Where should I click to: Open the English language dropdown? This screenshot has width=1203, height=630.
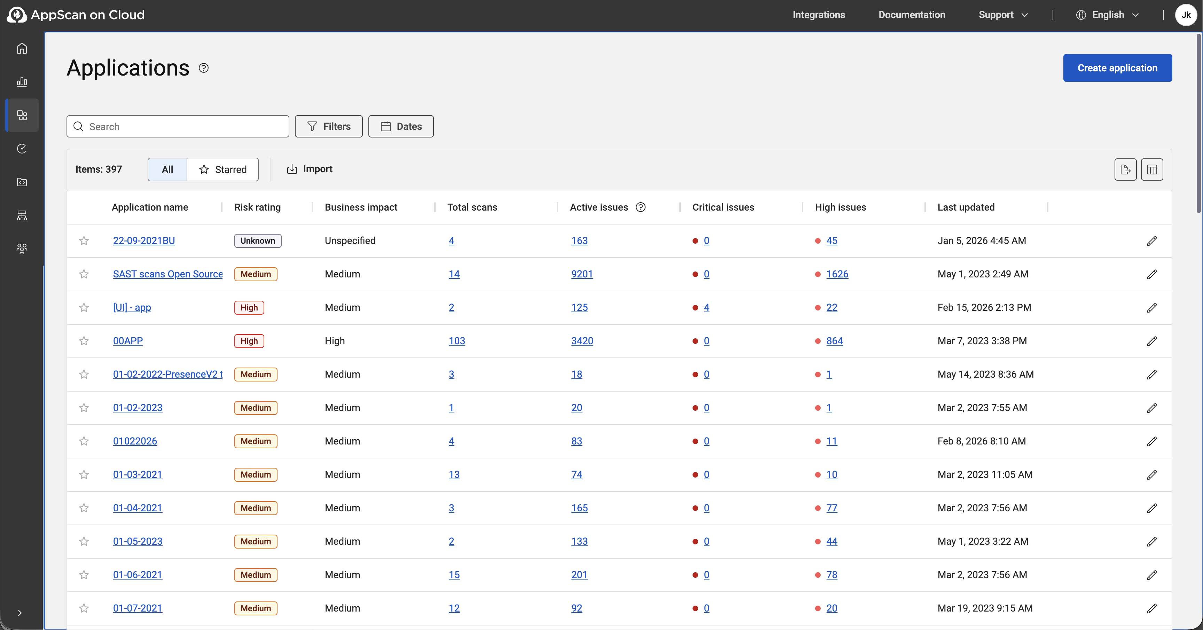point(1108,15)
